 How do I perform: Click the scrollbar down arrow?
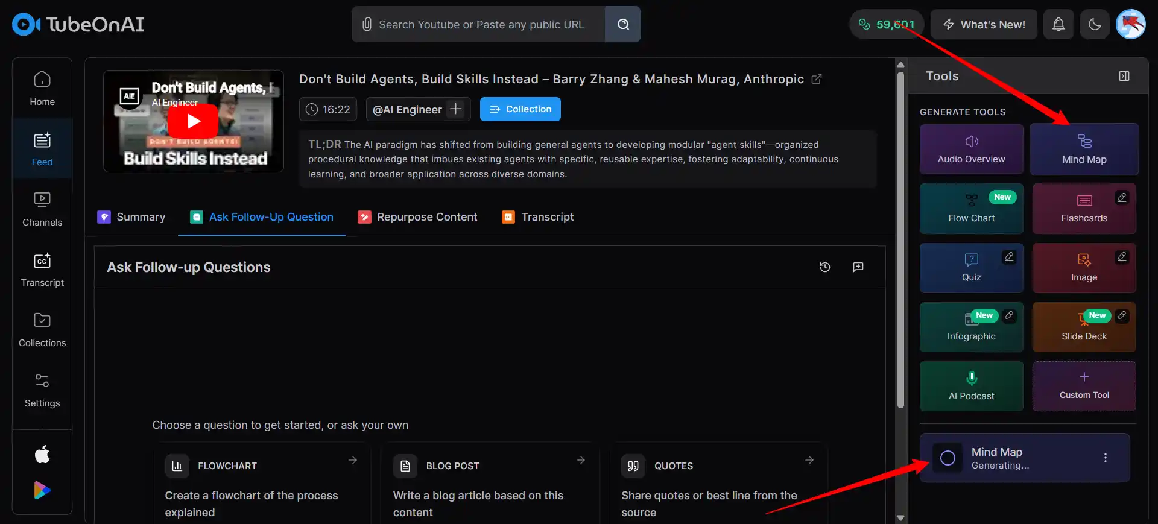click(900, 517)
